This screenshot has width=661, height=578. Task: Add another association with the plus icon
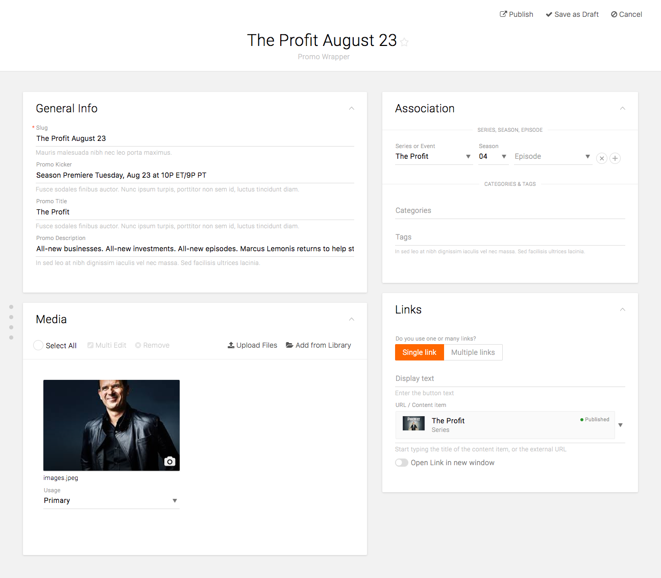(x=615, y=158)
